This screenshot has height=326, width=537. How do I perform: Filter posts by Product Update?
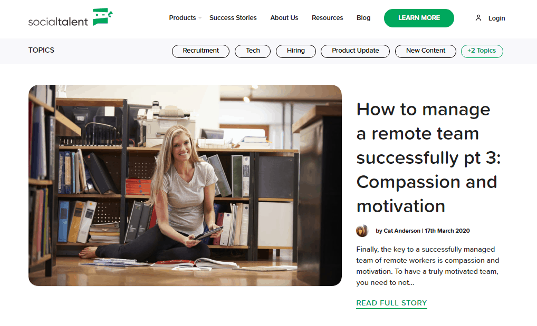click(x=355, y=51)
